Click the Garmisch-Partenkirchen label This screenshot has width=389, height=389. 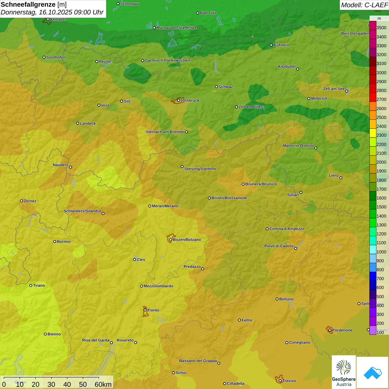[x=168, y=60]
